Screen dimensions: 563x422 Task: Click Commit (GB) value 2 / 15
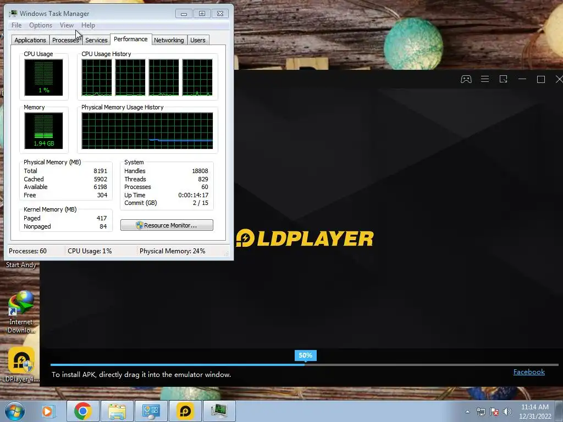[200, 203]
